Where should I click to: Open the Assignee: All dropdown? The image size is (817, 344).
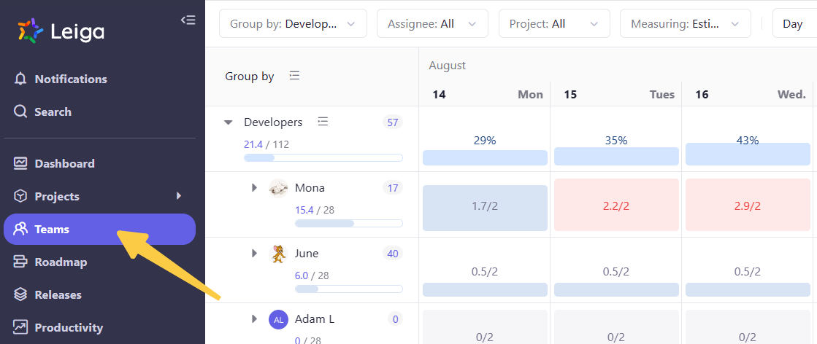(432, 24)
